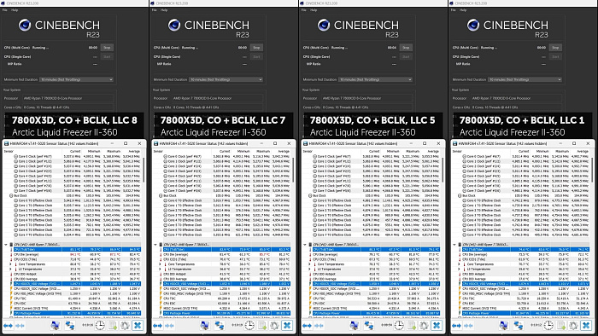Open Help menu in LLC 1 Cinebench window
Image resolution: width=598 pixels, height=336 pixels.
(x=463, y=10)
